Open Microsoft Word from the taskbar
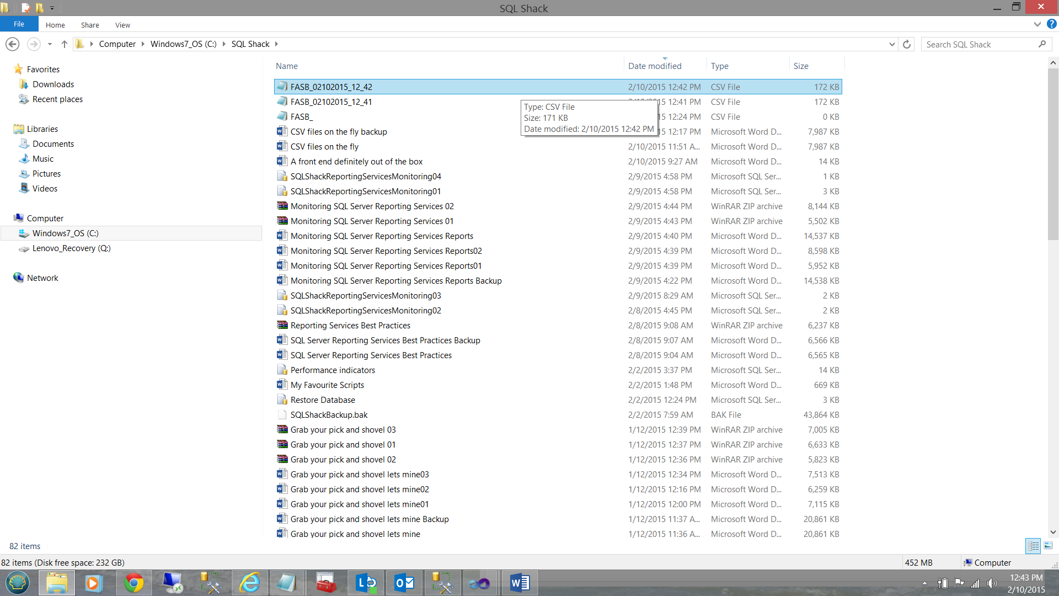This screenshot has width=1059, height=596. (x=520, y=583)
